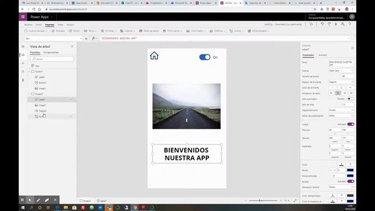Open the Power Apps waffle launcher
The image size is (375, 211).
click(x=23, y=17)
